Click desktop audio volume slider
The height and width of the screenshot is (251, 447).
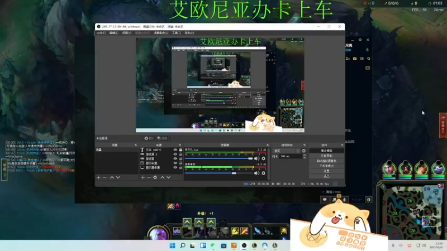[x=218, y=173]
